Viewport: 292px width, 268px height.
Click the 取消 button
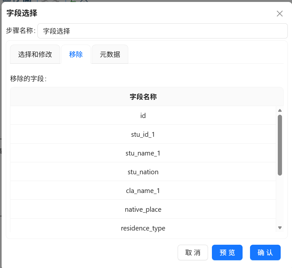pos(193,252)
